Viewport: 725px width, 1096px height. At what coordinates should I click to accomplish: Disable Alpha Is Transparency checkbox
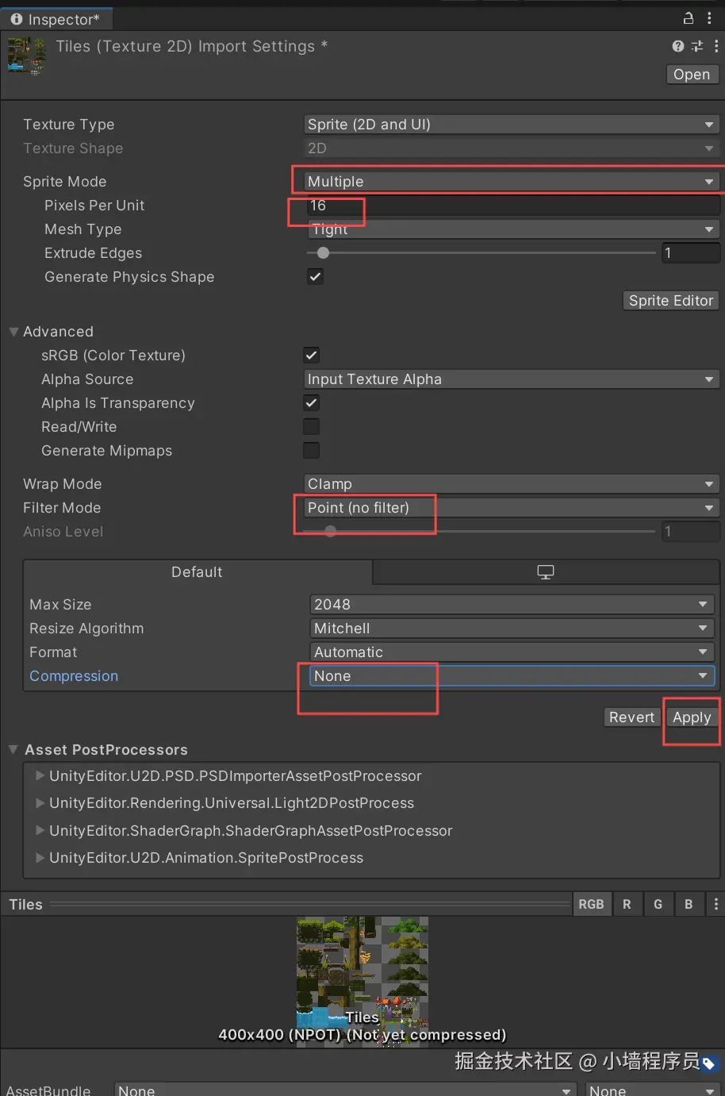pos(312,402)
